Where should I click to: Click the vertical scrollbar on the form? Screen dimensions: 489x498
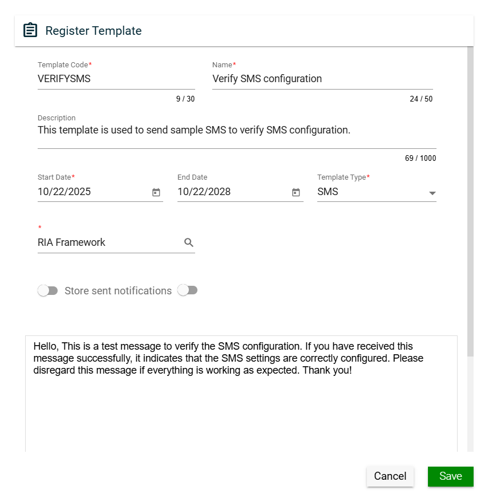[x=470, y=200]
